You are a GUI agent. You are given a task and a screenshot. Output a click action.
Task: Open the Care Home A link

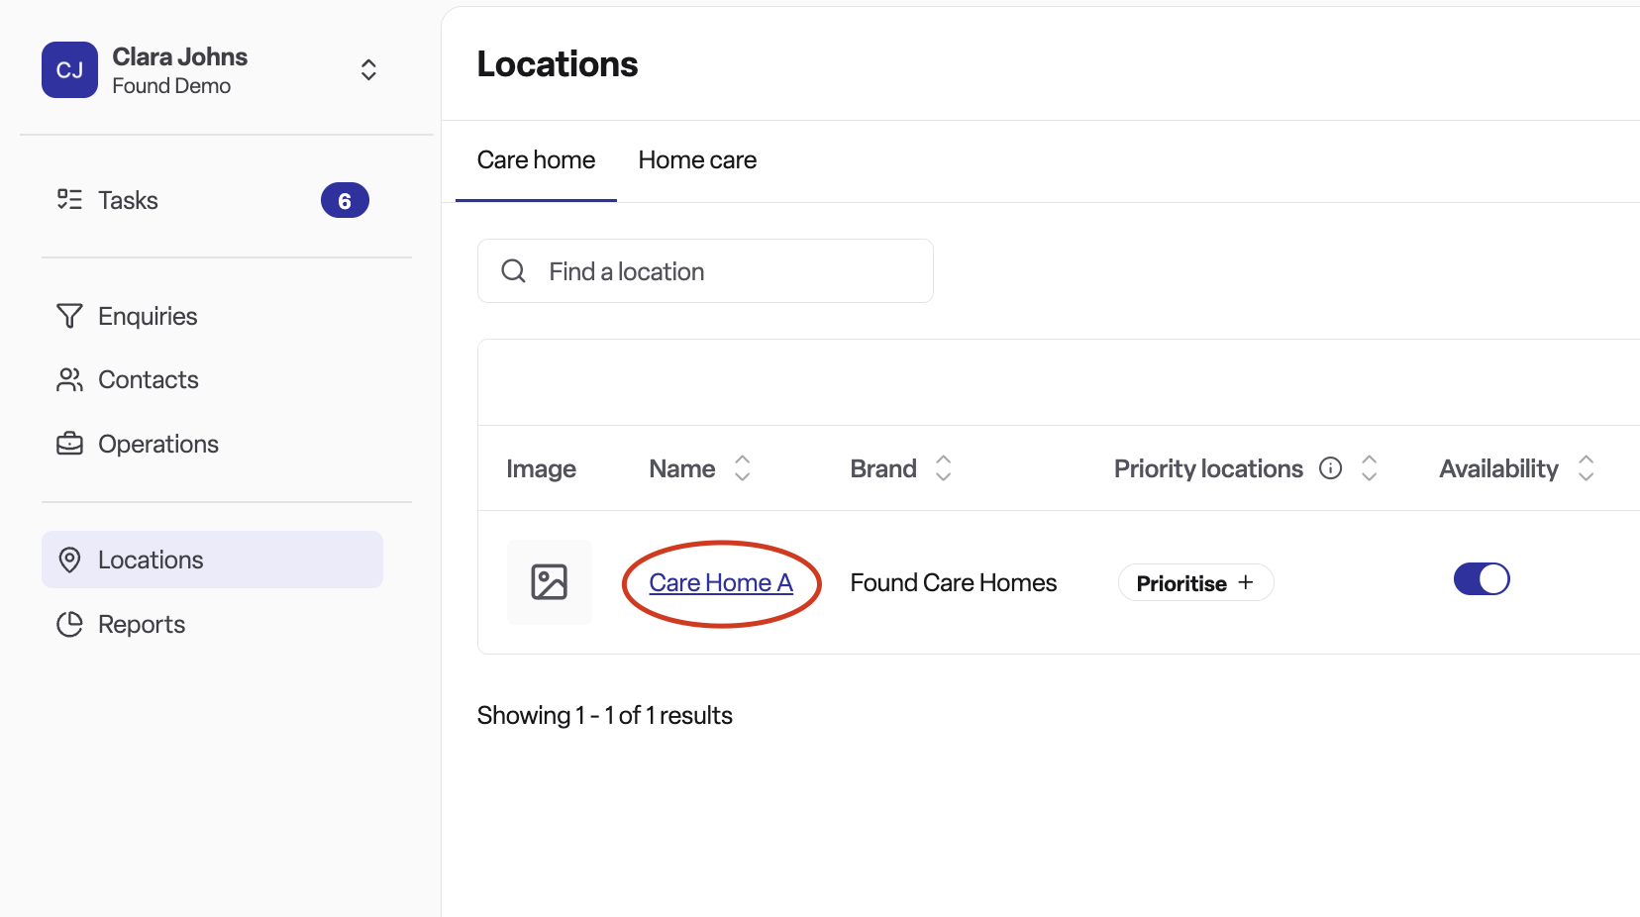pyautogui.click(x=721, y=583)
